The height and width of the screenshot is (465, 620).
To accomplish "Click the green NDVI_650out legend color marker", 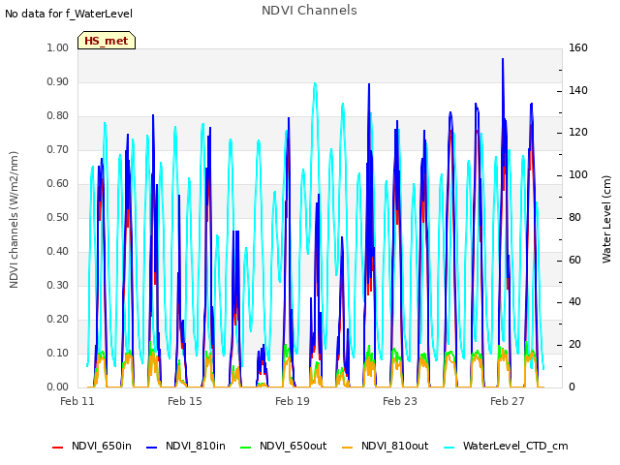I will pos(246,448).
